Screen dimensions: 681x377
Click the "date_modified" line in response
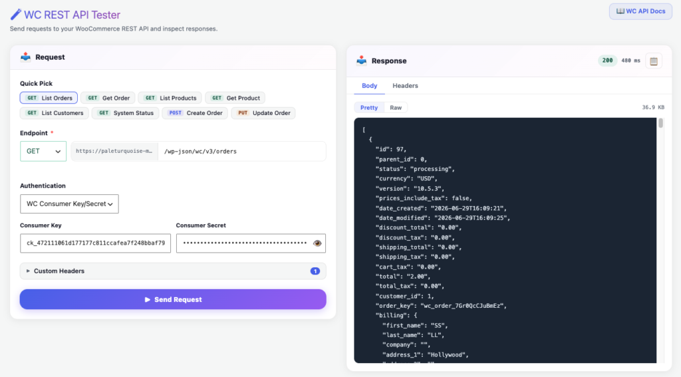[x=443, y=218]
